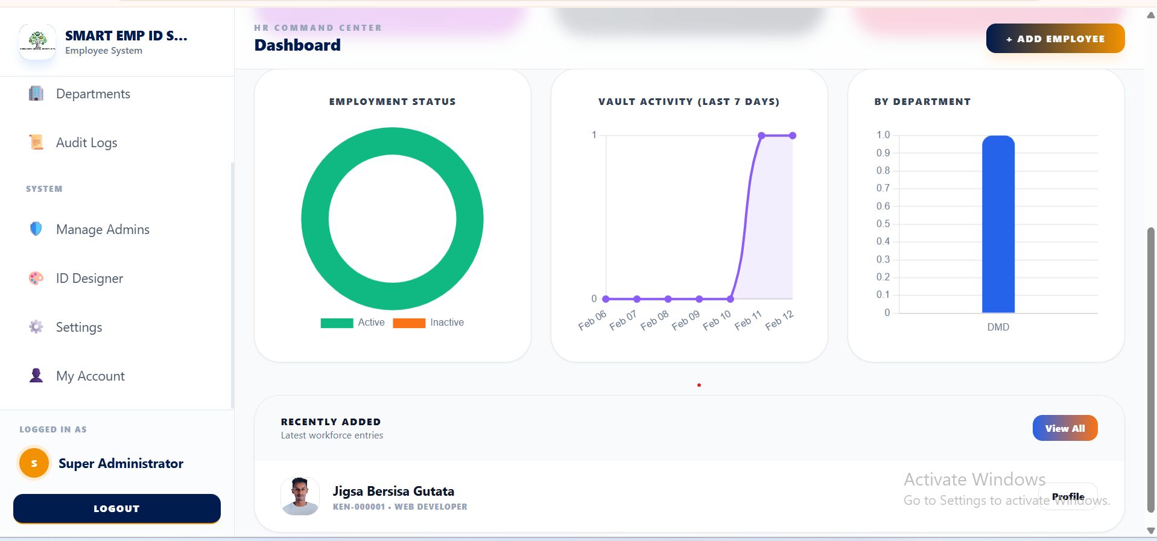Click the Settings gear icon

(36, 327)
